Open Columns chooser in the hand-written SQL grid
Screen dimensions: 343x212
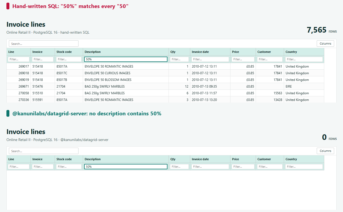325,44
